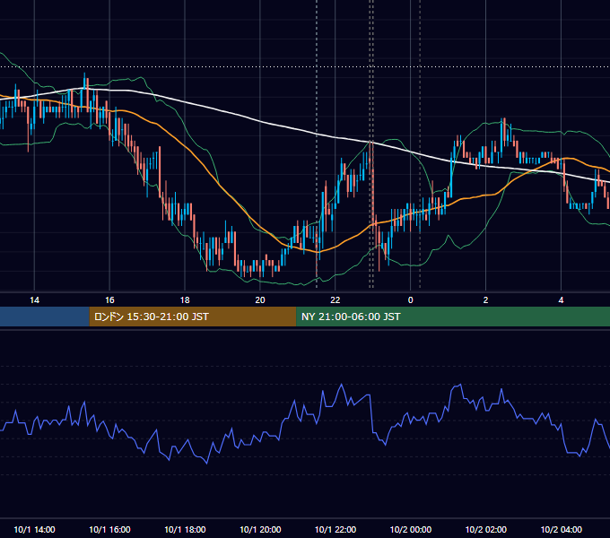Select the blue session bar before London
The width and height of the screenshot is (610, 538).
coord(45,317)
